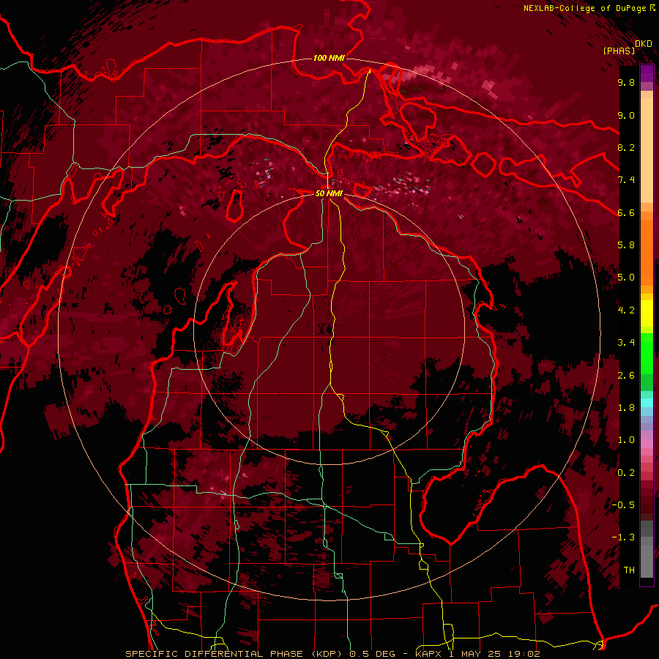
Task: Click the 2.6 value on the color scale
Action: click(x=626, y=376)
